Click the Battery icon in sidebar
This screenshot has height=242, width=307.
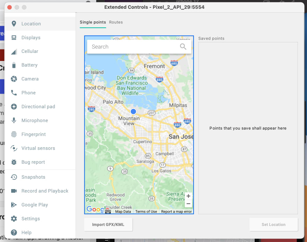point(14,65)
